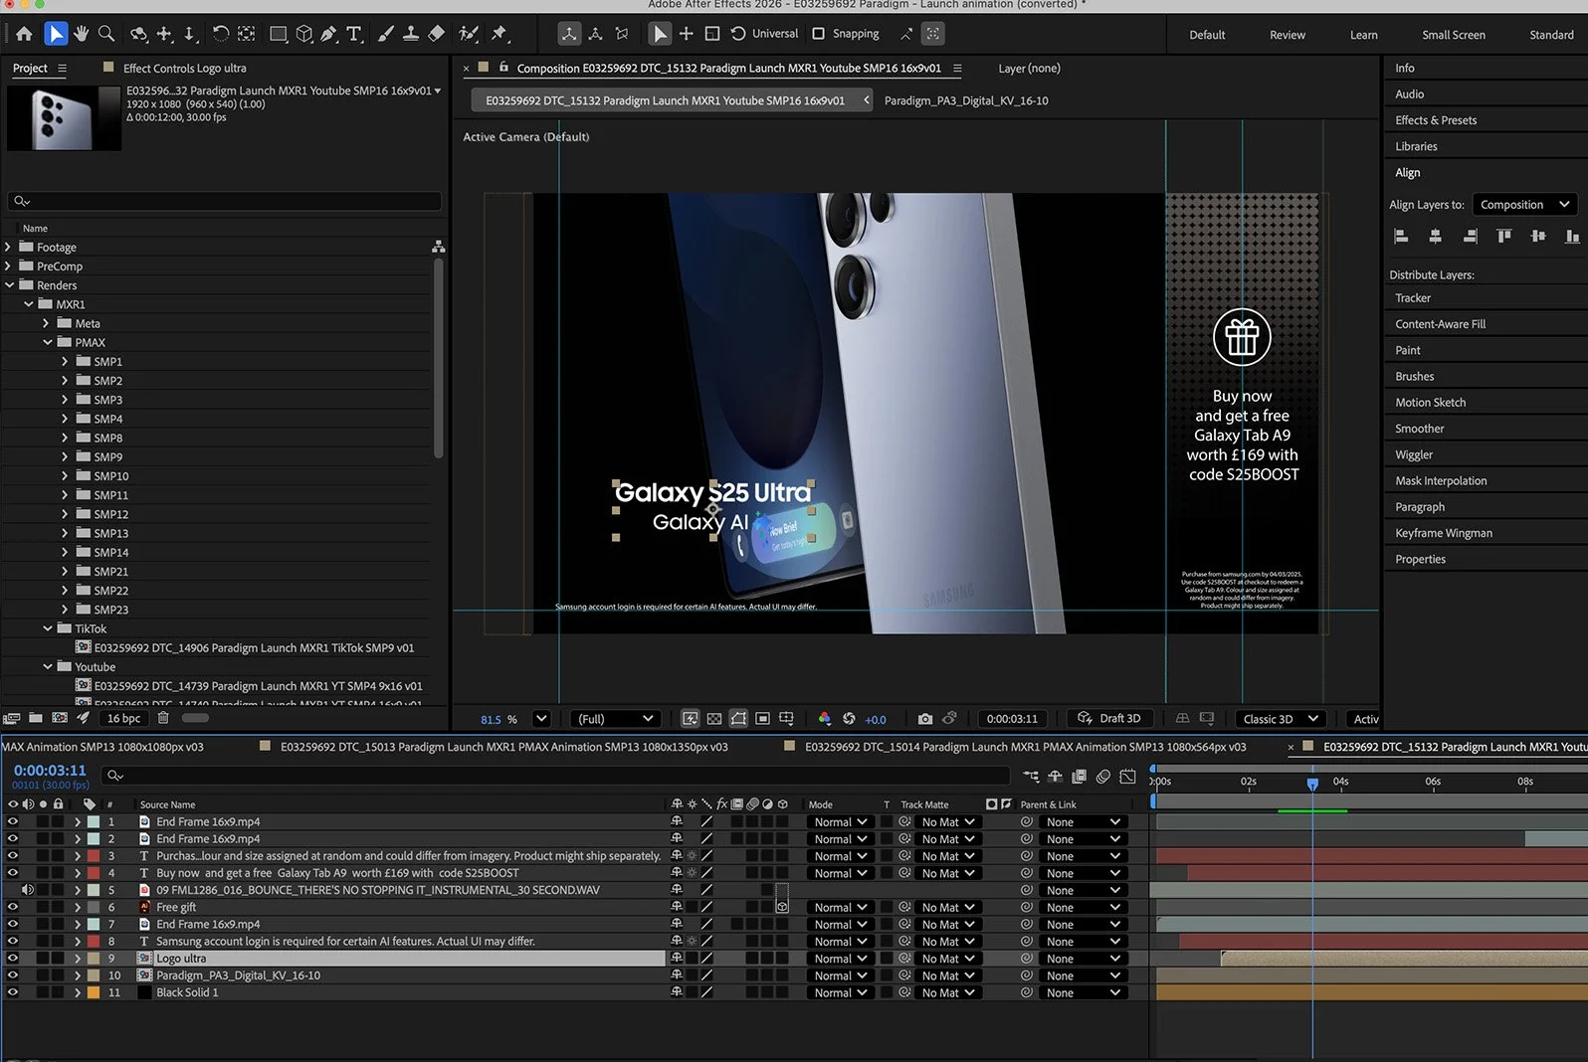Open the Effects & Presets panel

pos(1436,120)
